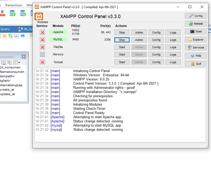211x169 pixels.
Task: Select Alamatlengkap field in konsumen table
Action: point(11,85)
